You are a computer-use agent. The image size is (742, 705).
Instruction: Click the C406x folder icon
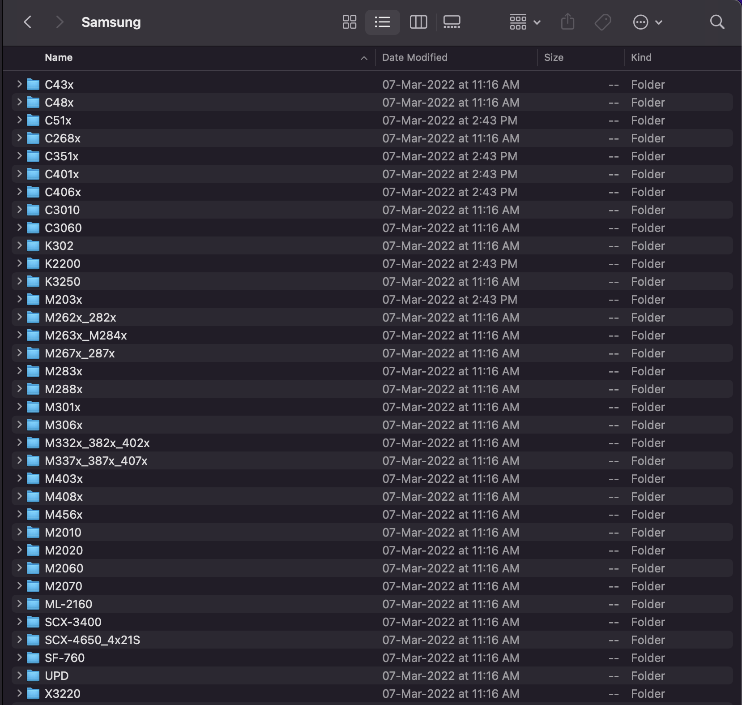[33, 192]
